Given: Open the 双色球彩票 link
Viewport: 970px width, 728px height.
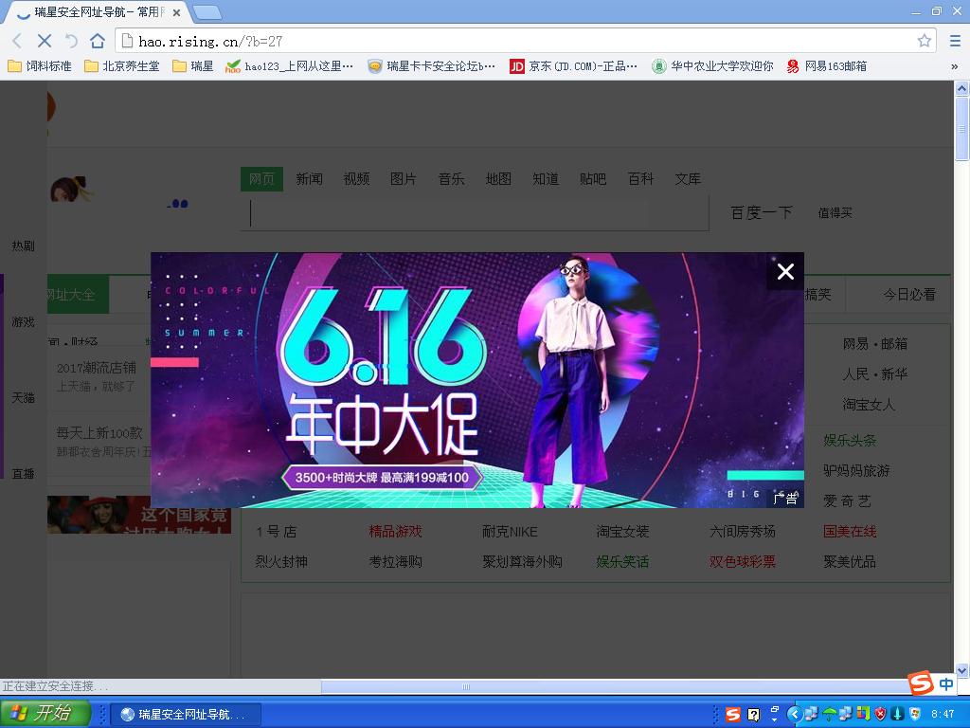Looking at the screenshot, I should coord(743,561).
